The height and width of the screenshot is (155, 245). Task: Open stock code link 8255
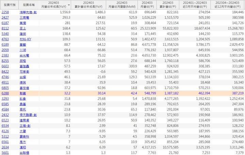(5, 61)
